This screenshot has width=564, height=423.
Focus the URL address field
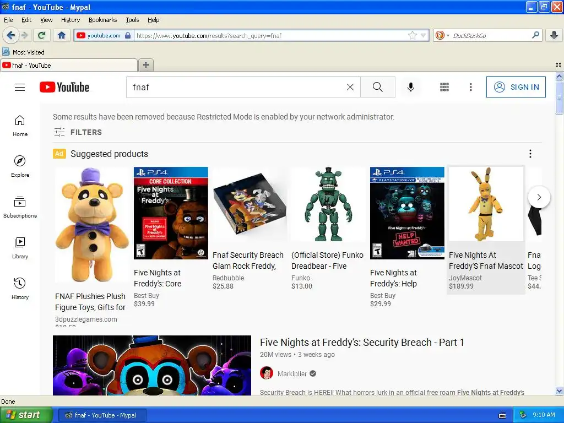tap(271, 35)
